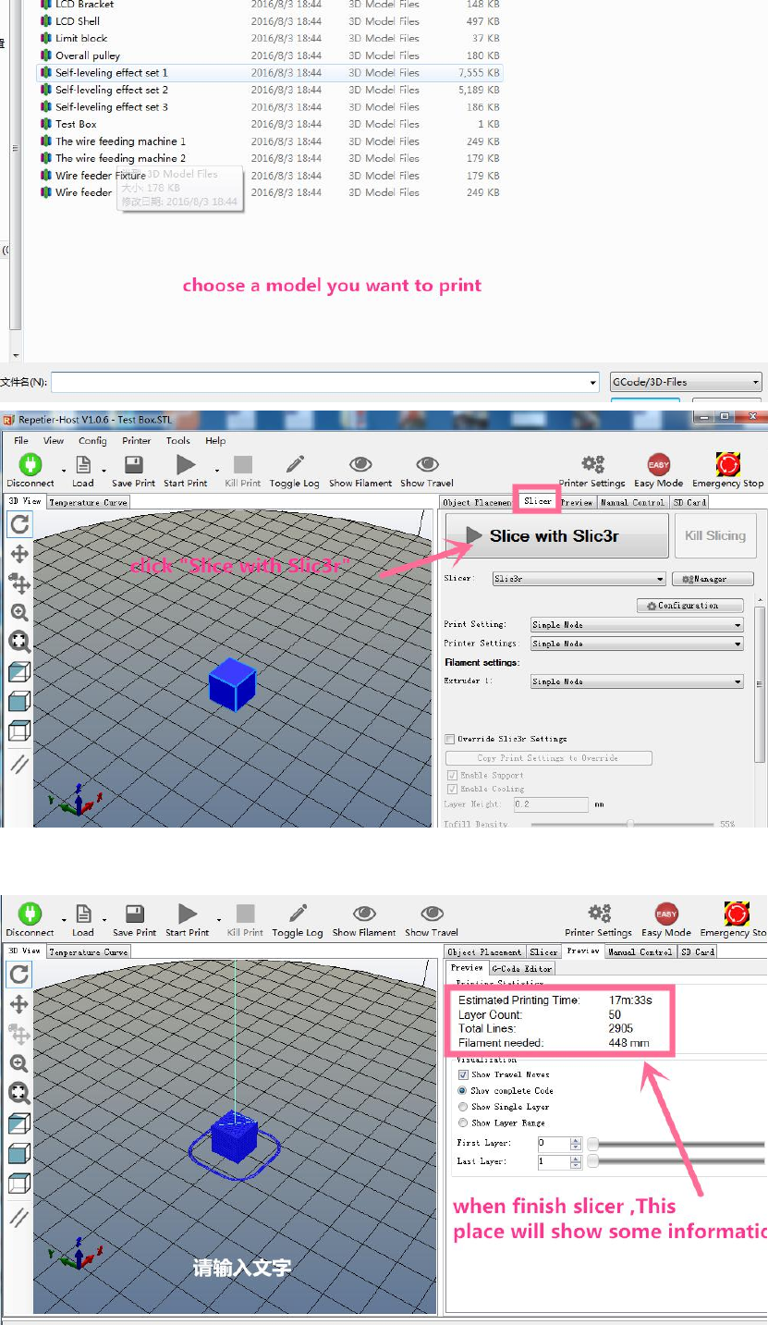Image resolution: width=768 pixels, height=1325 pixels.
Task: Toggle Show Travel eye in Slicer-tab window
Action: pos(427,464)
